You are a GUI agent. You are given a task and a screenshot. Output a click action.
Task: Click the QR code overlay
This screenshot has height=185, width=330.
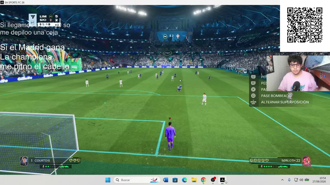point(305,25)
